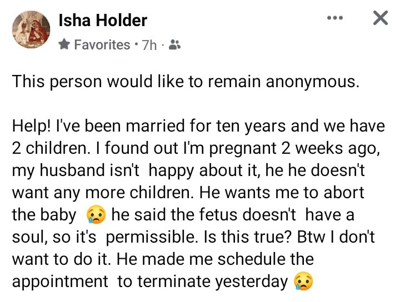400x302 pixels.
Task: Click the friends audience icon
Action: (x=174, y=45)
